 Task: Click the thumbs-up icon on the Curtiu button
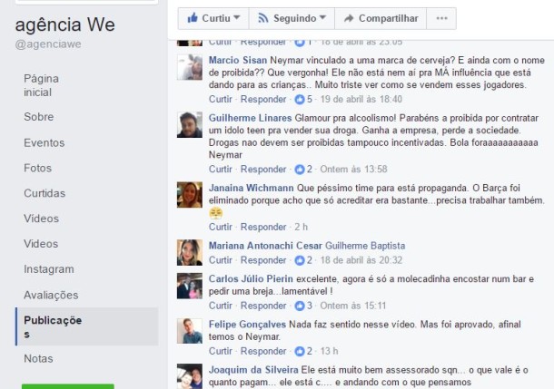(x=193, y=17)
